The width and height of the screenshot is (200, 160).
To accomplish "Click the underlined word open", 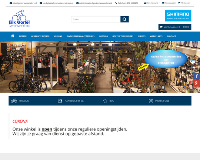I will (47, 129).
